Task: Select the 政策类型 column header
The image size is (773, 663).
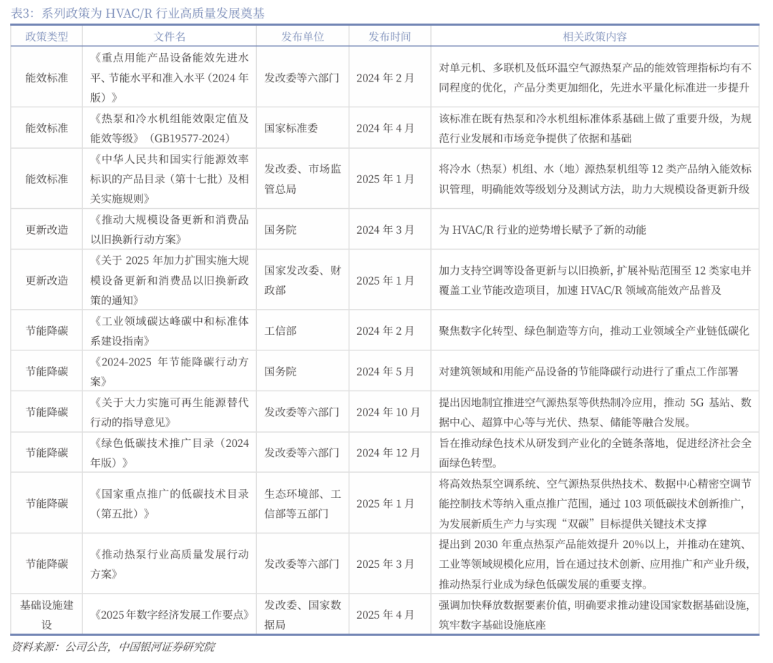Action: [x=47, y=36]
